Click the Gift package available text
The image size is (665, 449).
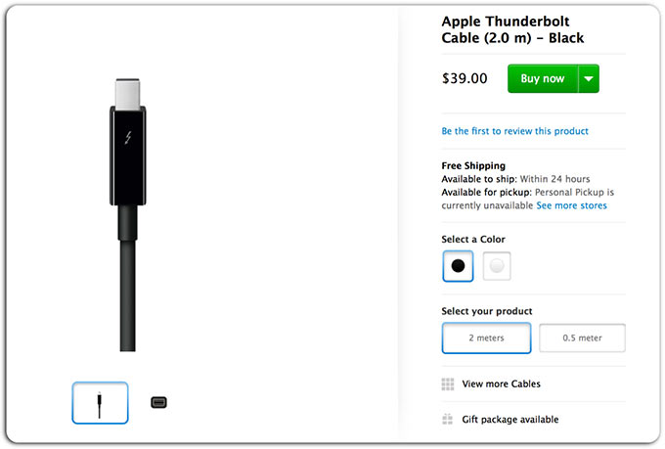510,420
